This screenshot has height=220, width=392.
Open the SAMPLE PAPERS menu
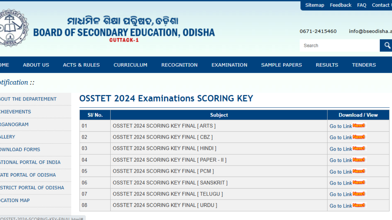(281, 65)
